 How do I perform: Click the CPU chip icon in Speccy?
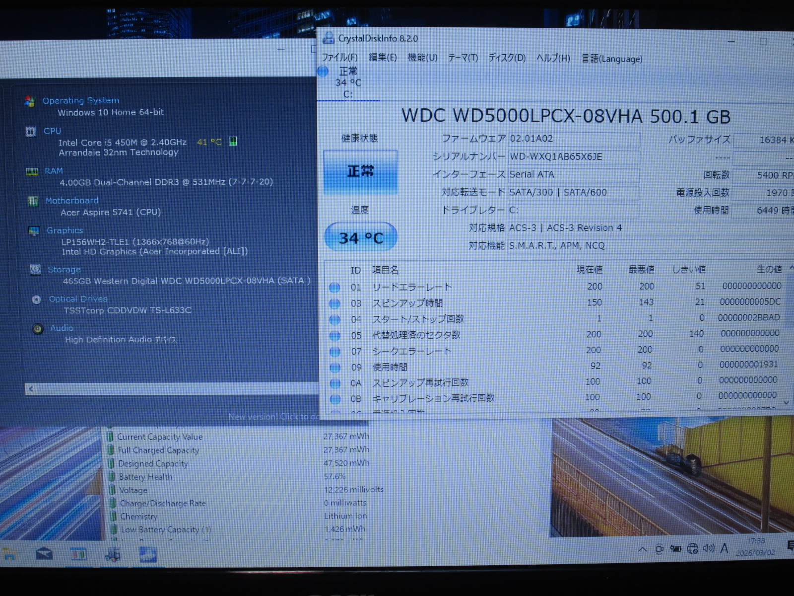pos(31,132)
